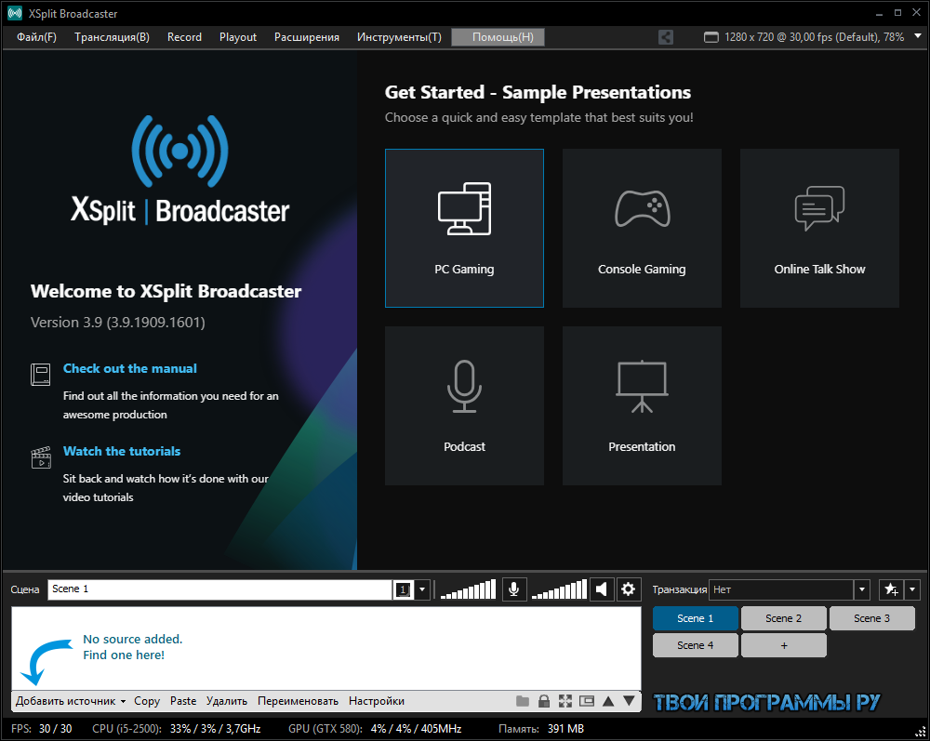Open the Check out the manual link
Image resolution: width=930 pixels, height=741 pixels.
point(130,368)
